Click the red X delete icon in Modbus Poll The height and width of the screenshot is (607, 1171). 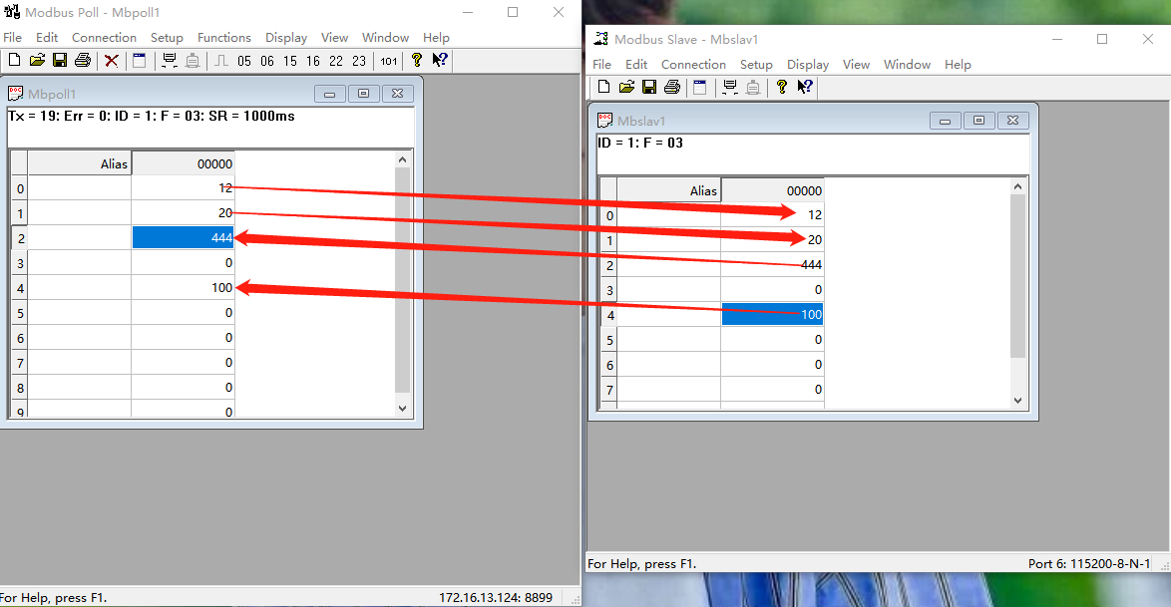112,61
